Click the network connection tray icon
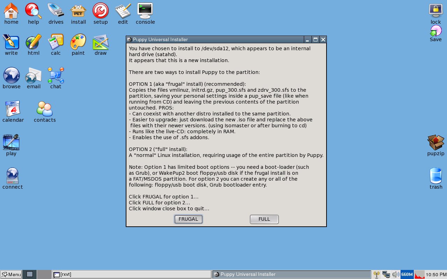The height and width of the screenshot is (279, 447). [x=386, y=275]
